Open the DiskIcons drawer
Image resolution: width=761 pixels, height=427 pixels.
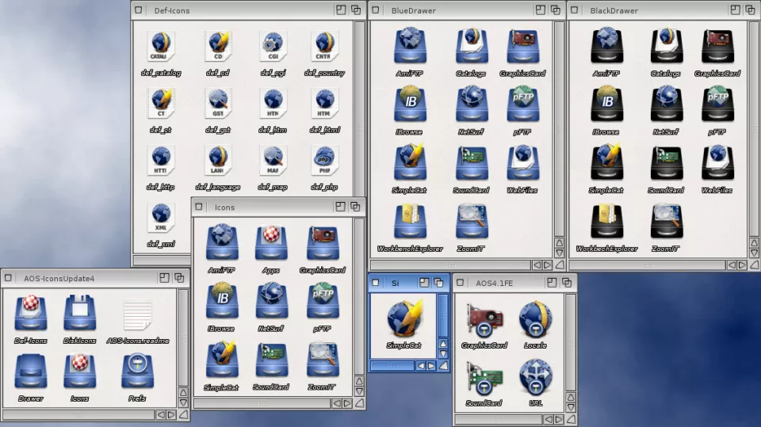(79, 314)
